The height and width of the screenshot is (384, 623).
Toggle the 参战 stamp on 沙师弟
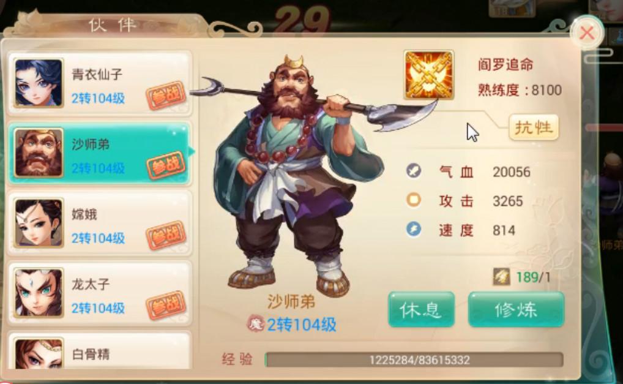tap(166, 165)
